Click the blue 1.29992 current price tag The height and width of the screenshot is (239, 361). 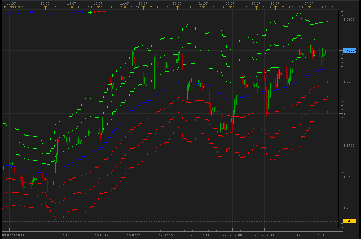349,51
